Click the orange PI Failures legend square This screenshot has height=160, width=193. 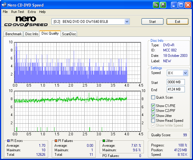click(56, 141)
